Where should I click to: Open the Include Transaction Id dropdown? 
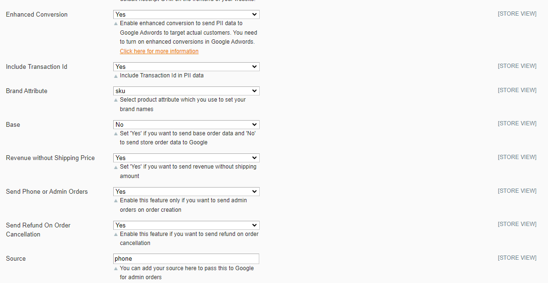click(x=186, y=67)
